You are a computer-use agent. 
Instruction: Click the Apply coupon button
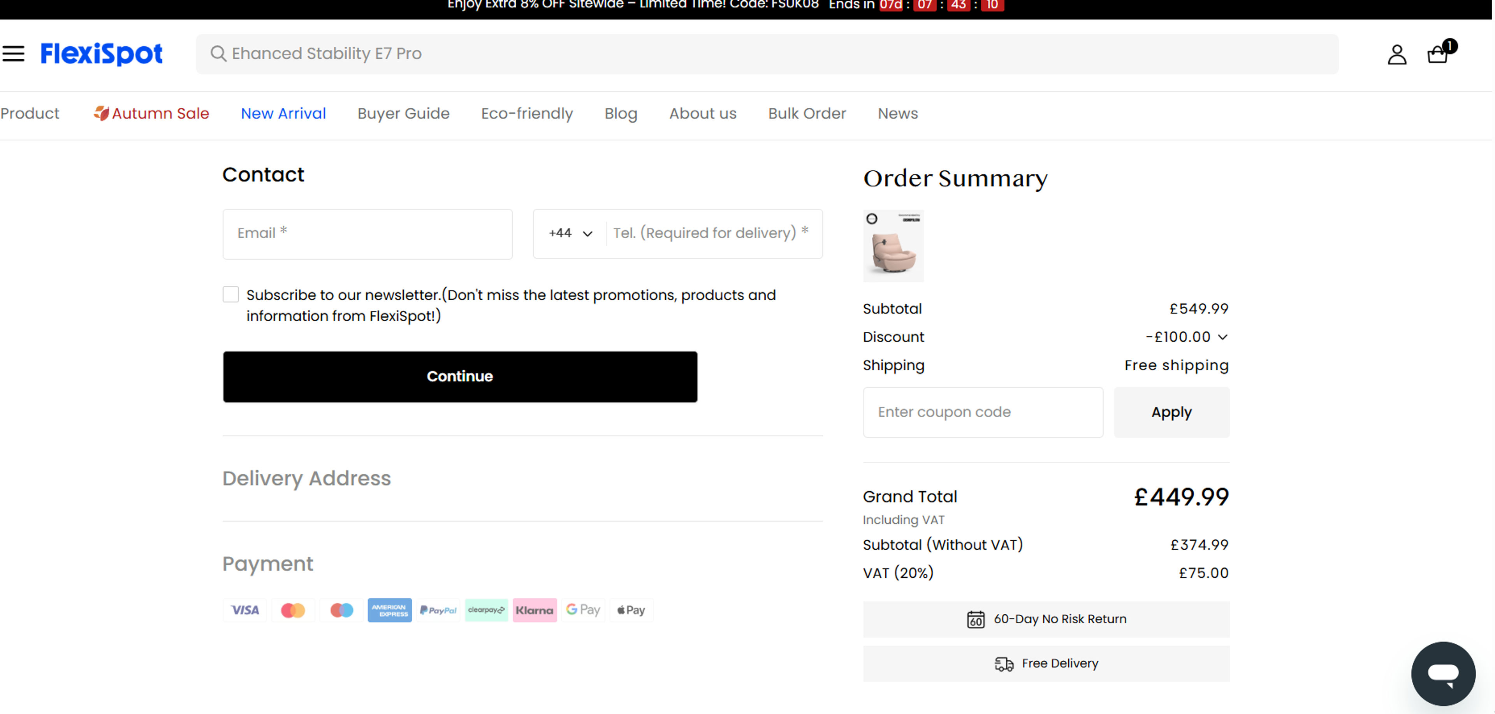coord(1171,412)
